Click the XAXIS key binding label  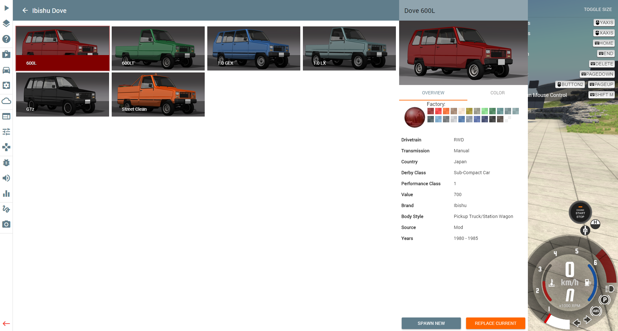[x=604, y=33]
